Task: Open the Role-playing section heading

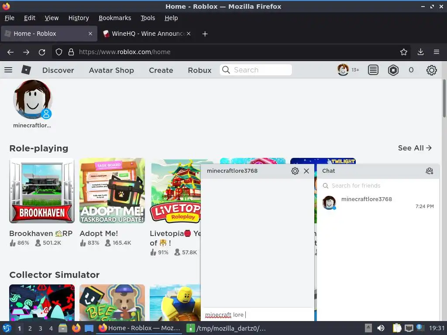Action: click(39, 148)
